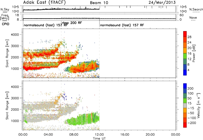
Task: Click the '60' Nave axis tick
Action: coord(182,15)
